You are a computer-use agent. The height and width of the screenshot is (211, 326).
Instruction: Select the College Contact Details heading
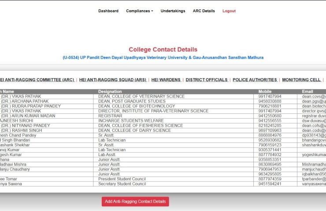coord(163,49)
